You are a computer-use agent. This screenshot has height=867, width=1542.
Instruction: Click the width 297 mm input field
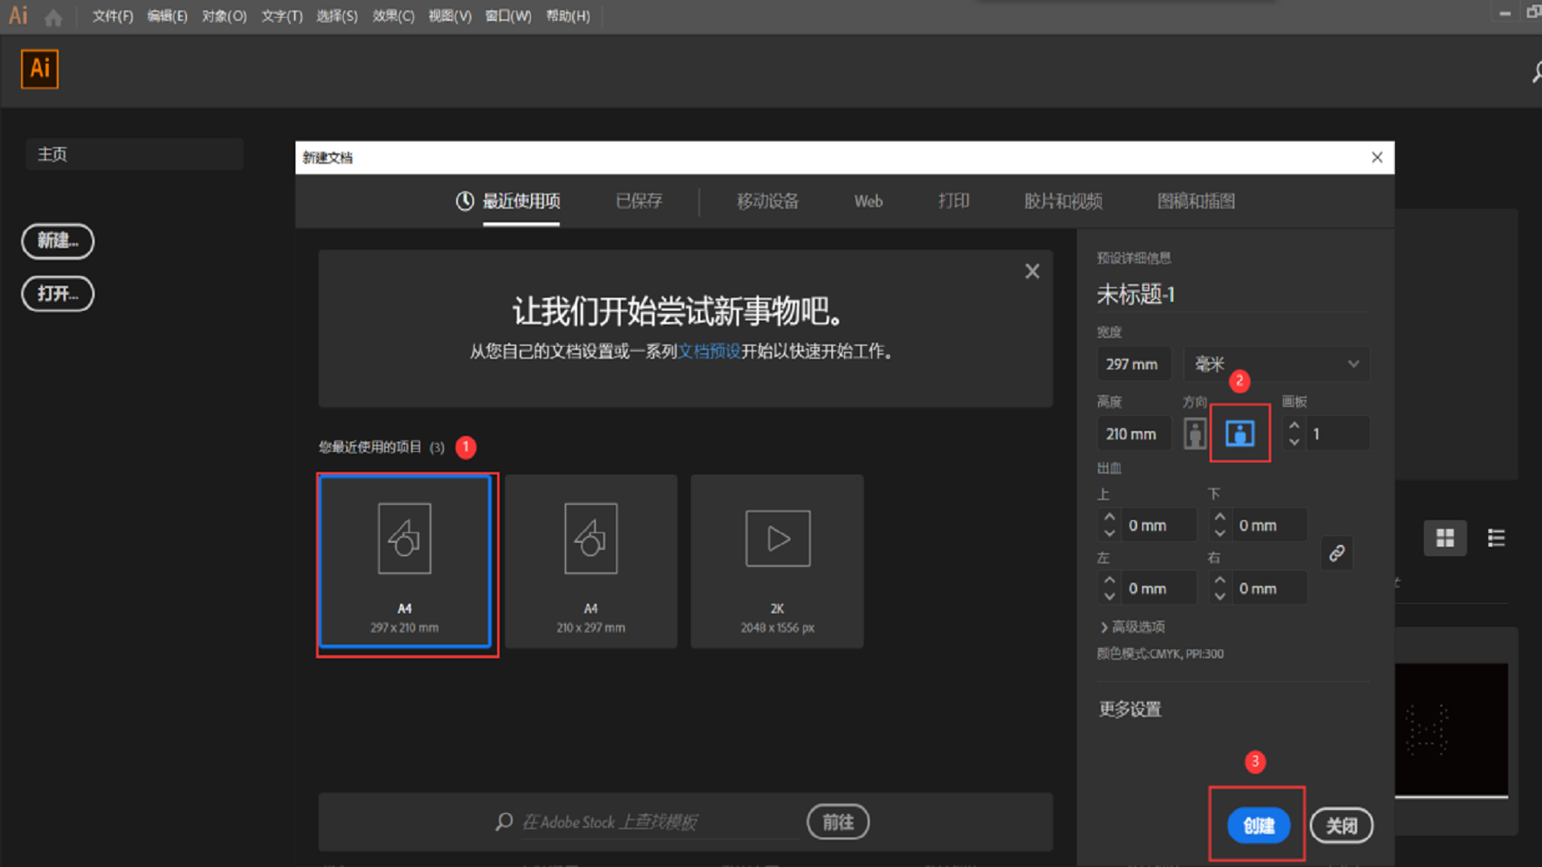1133,364
